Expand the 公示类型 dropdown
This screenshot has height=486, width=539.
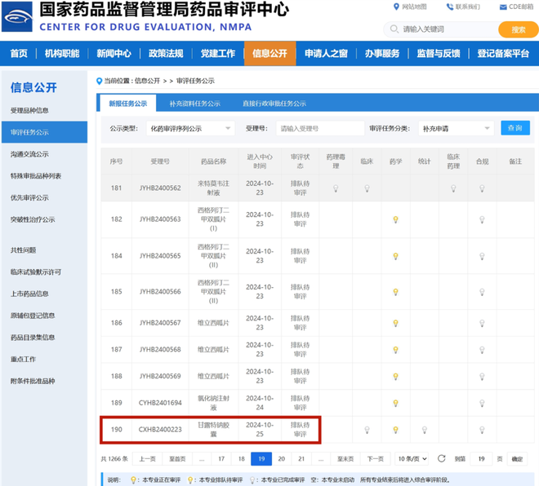tap(190, 129)
